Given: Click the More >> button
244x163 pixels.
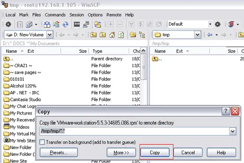Looking at the screenshot, I should (x=122, y=152).
